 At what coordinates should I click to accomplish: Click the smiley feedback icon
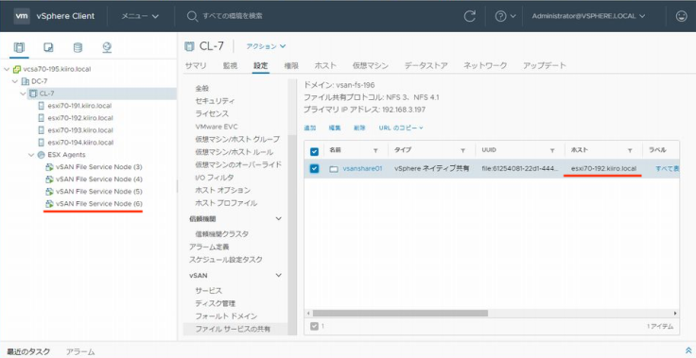click(681, 16)
